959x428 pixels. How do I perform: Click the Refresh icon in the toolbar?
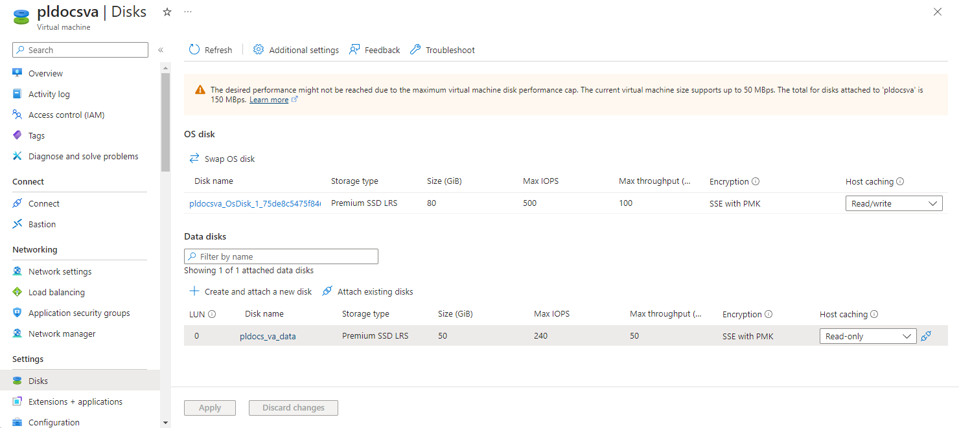tap(194, 50)
